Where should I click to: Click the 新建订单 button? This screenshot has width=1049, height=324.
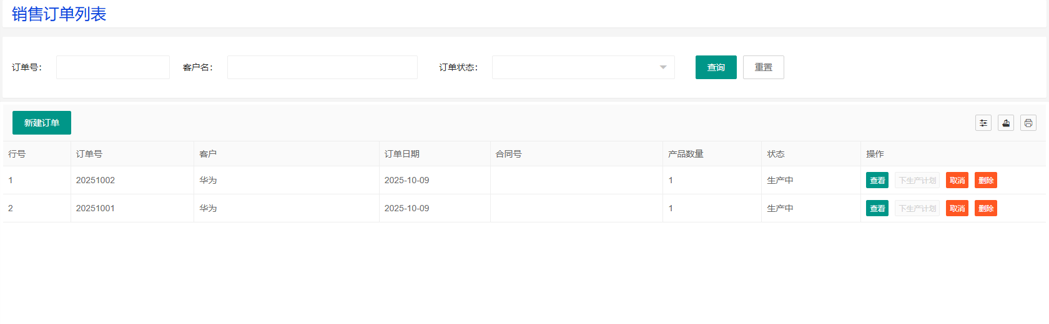[42, 123]
